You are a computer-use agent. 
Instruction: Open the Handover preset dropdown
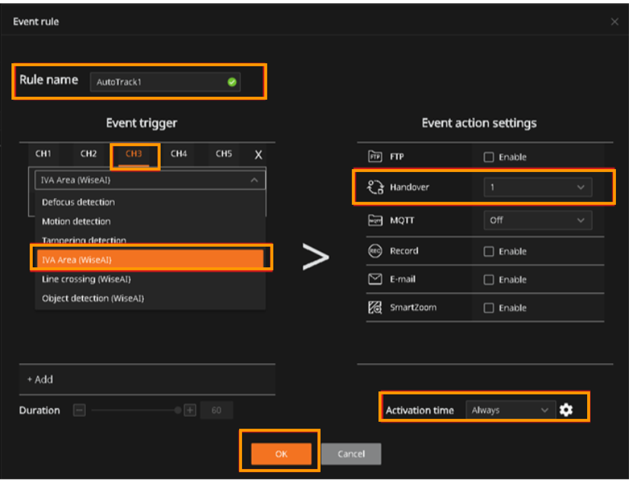pos(537,187)
